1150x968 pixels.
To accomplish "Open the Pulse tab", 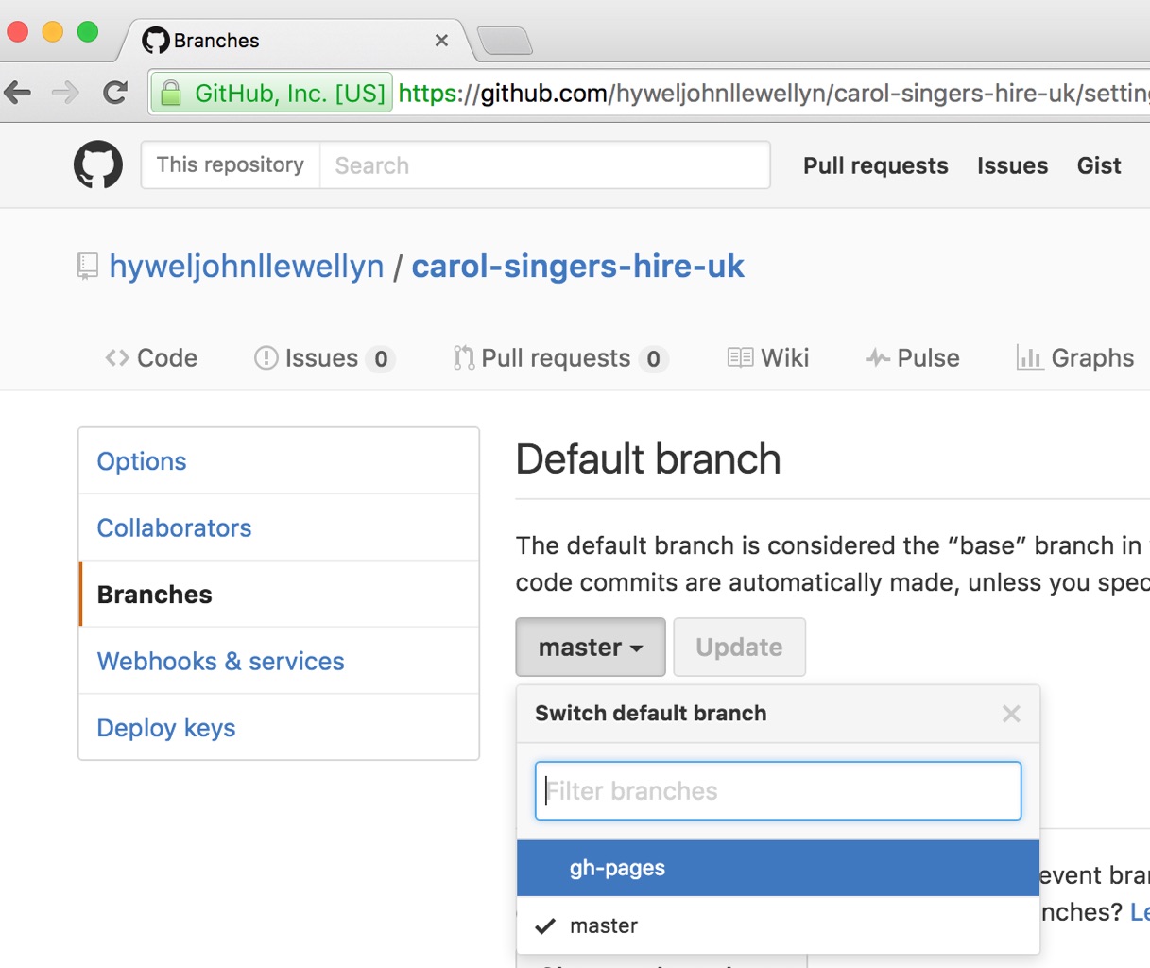I will 913,358.
